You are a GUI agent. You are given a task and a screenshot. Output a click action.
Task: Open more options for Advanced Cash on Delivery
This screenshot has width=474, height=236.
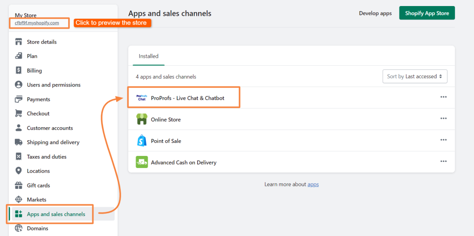(443, 161)
